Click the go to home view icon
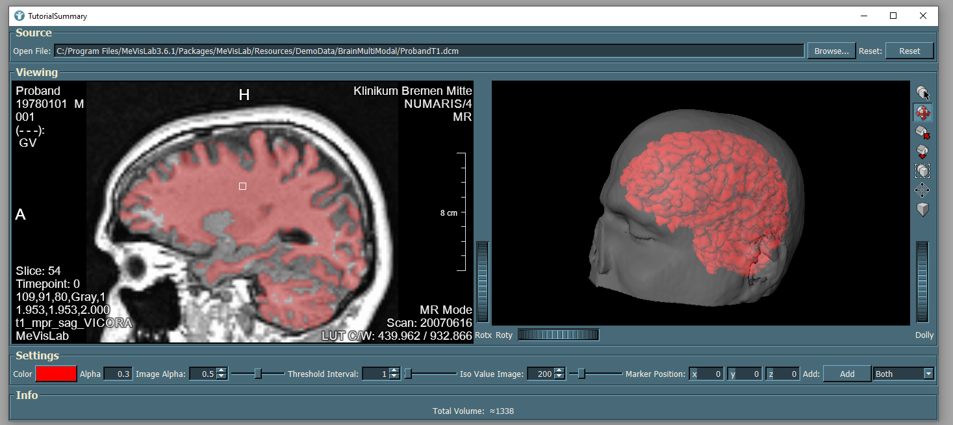 point(922,133)
